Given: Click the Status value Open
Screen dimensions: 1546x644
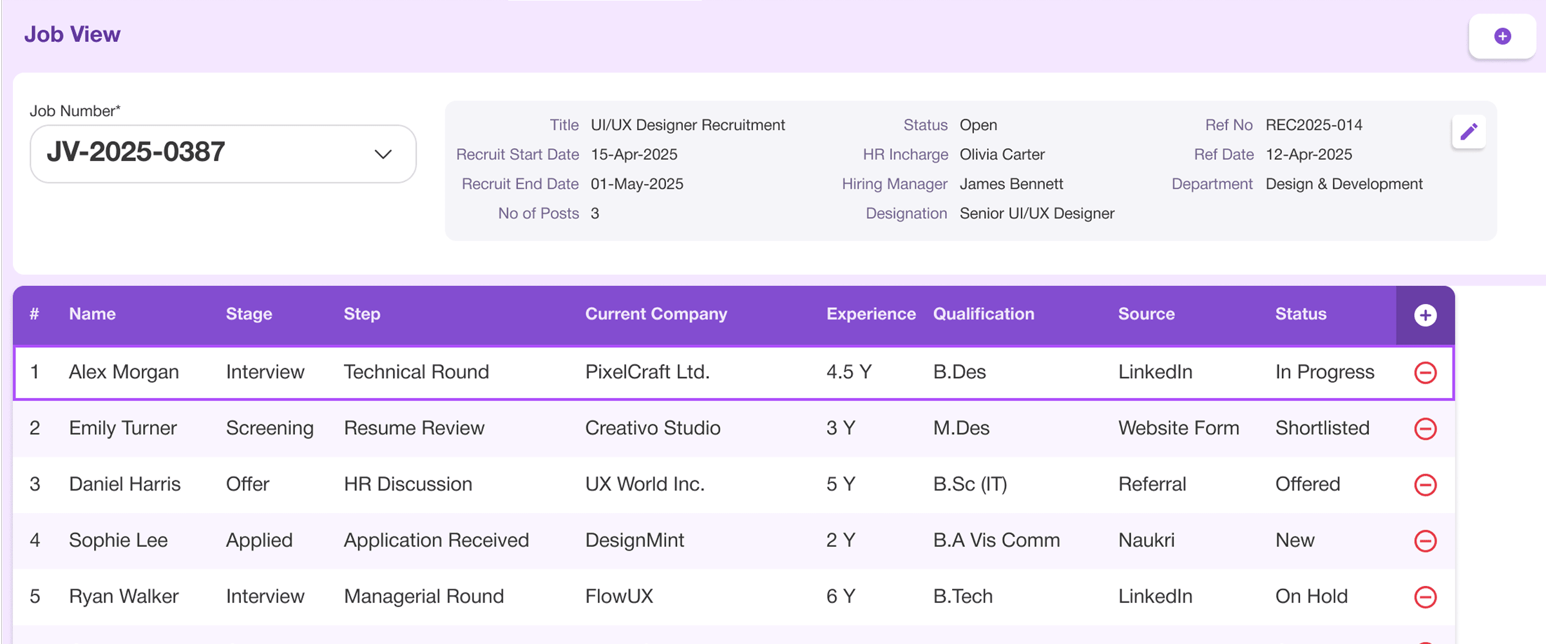Looking at the screenshot, I should coord(978,125).
